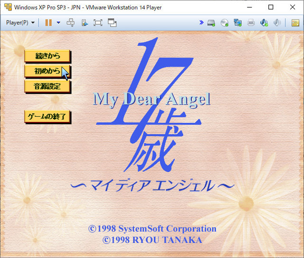Screen dimensions: 304x258
Task: Expand the power options dropdown arrow
Action: (58, 23)
